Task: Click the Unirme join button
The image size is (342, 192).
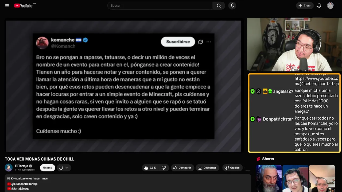Action: 48,168
